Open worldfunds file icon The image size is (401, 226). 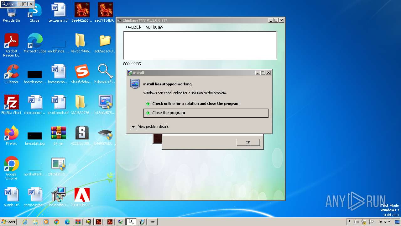(58, 46)
